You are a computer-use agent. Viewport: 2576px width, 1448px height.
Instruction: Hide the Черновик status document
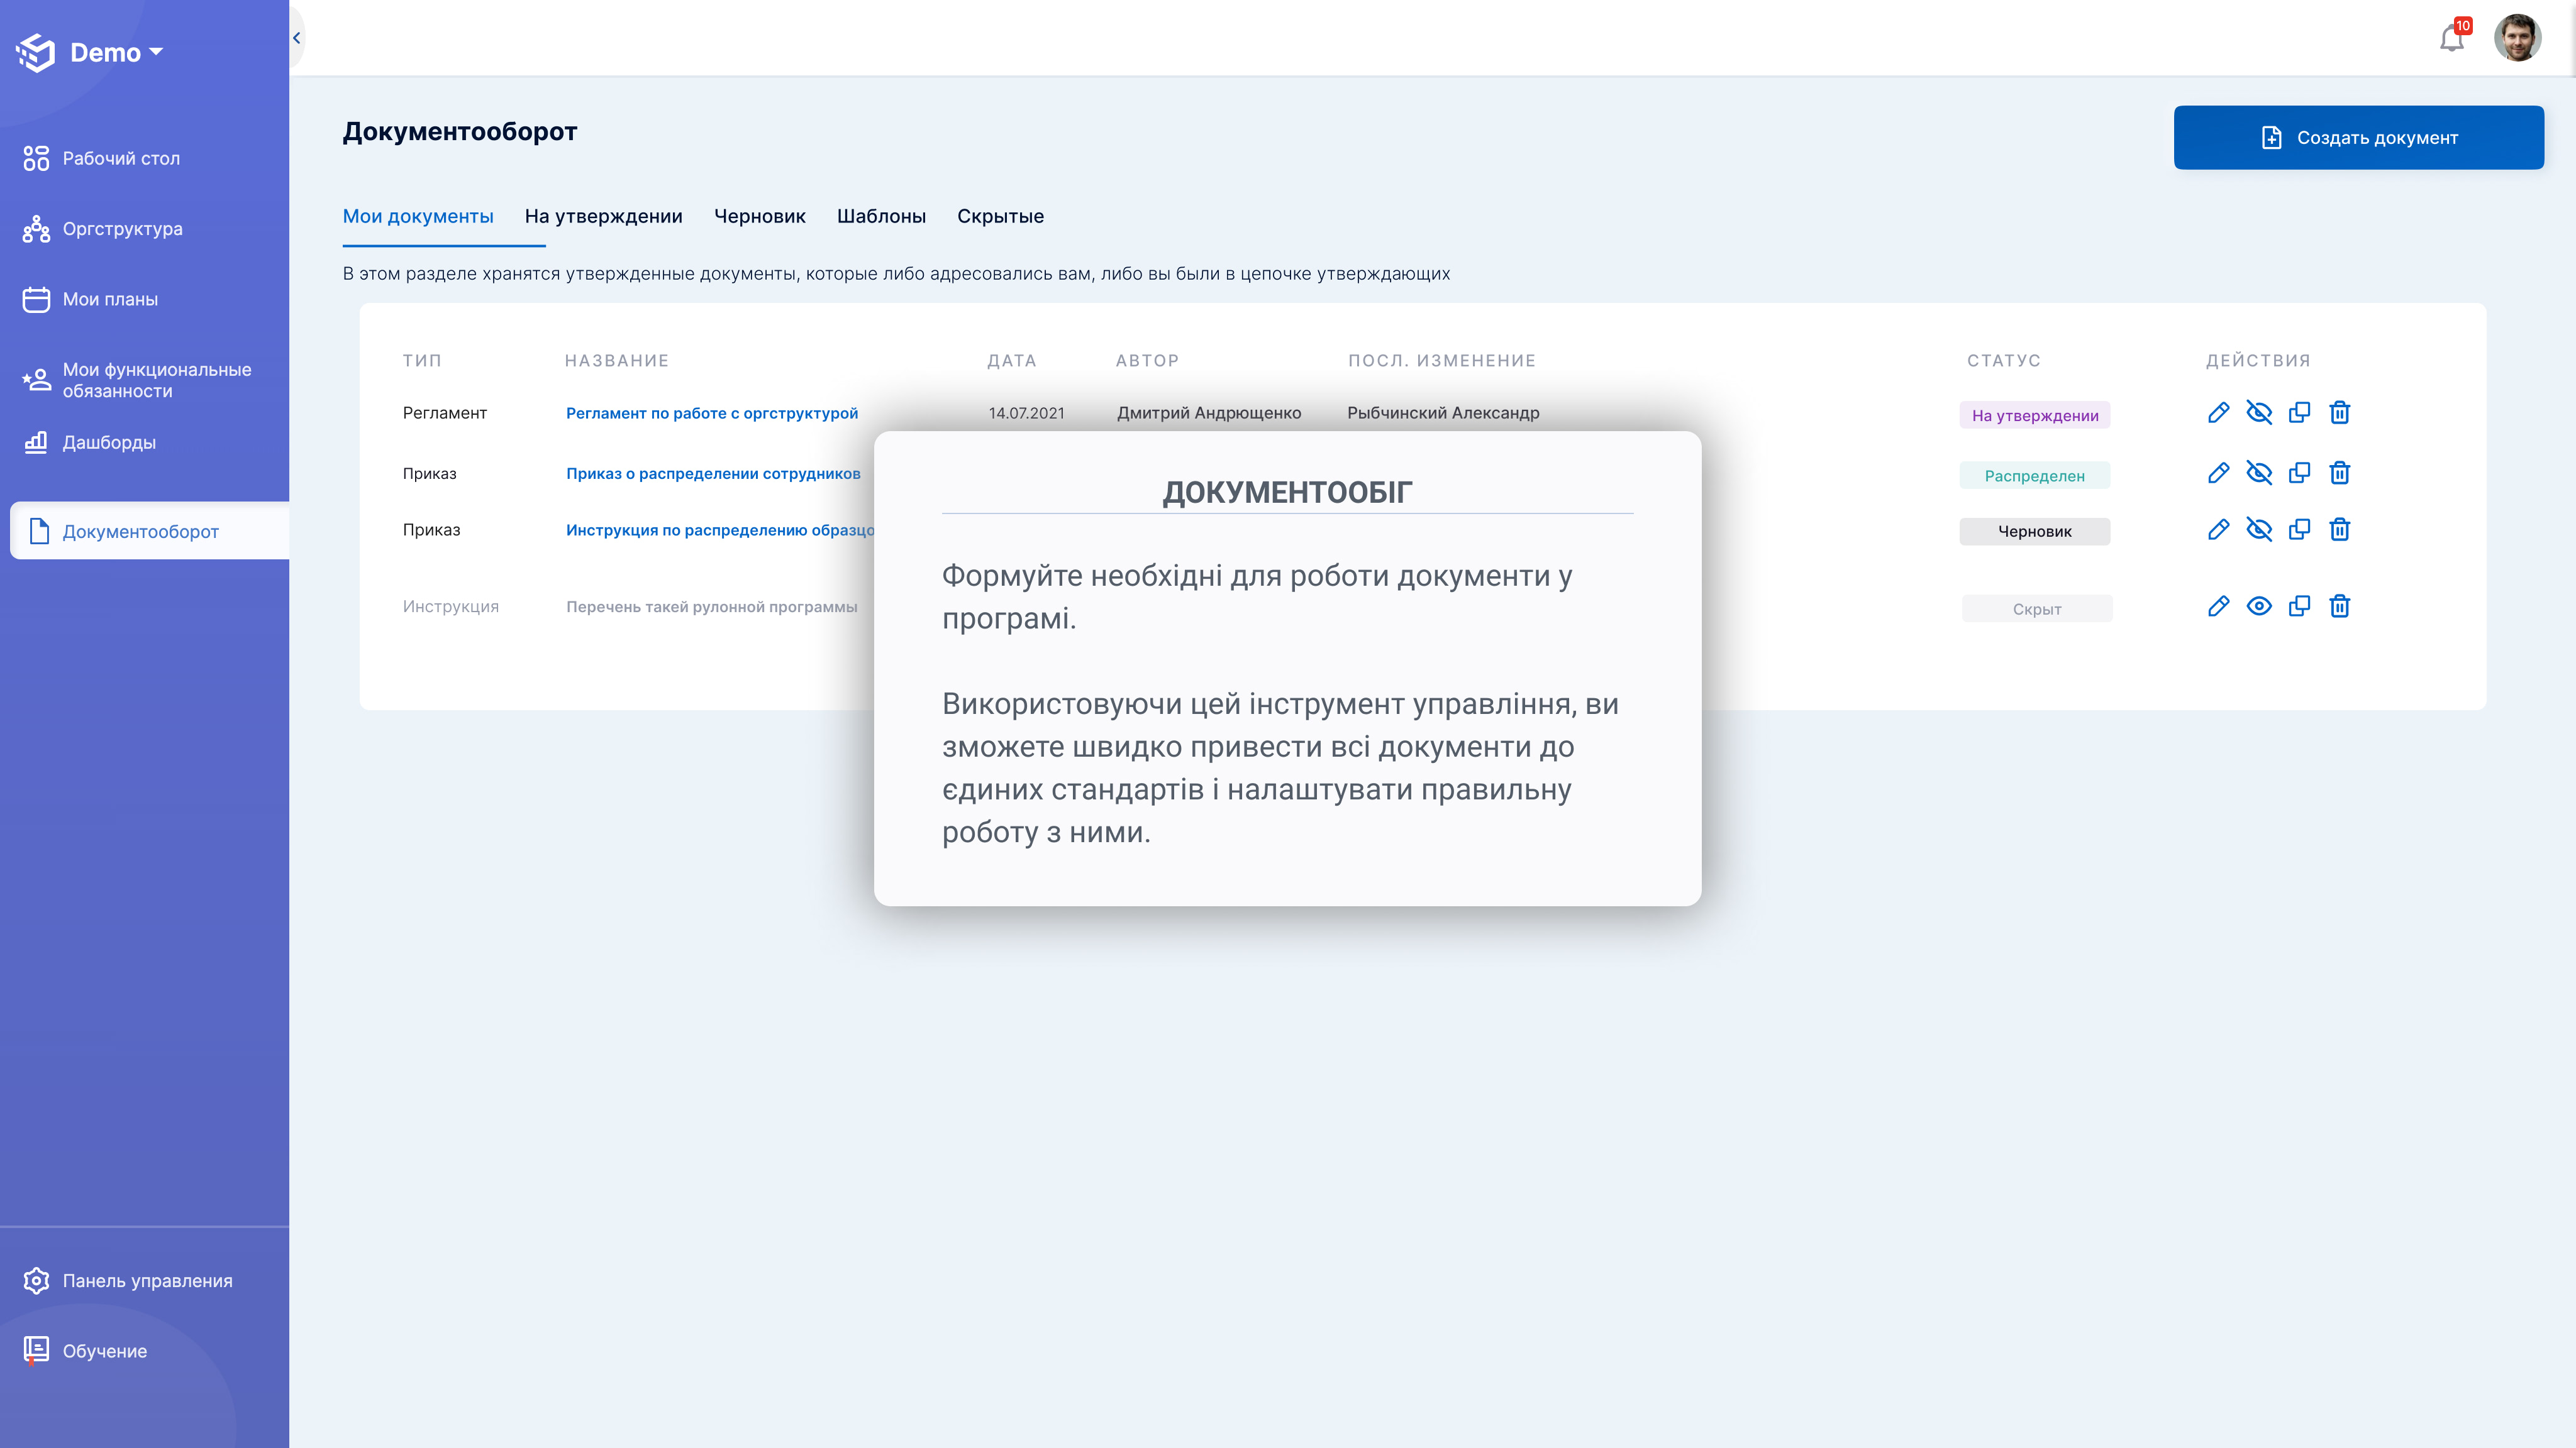(x=2259, y=530)
